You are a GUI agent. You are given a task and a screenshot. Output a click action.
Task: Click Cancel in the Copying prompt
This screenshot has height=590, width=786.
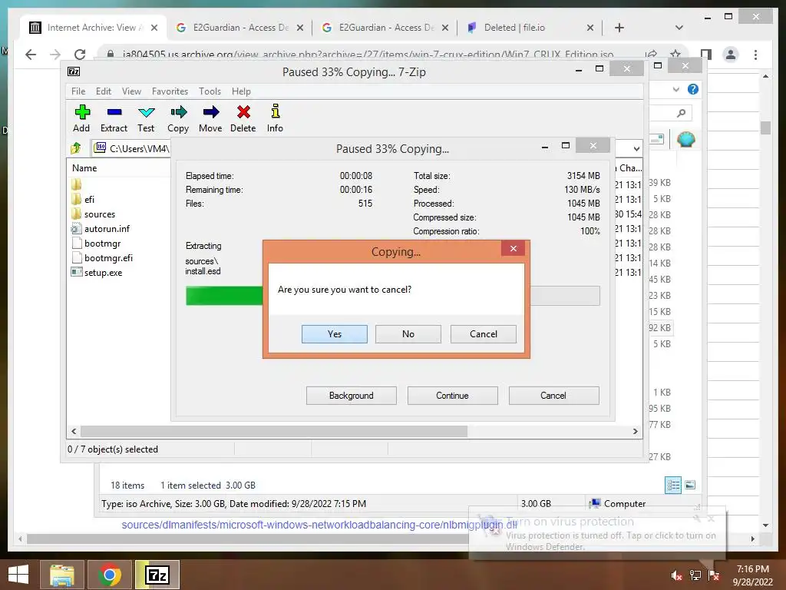(x=484, y=334)
